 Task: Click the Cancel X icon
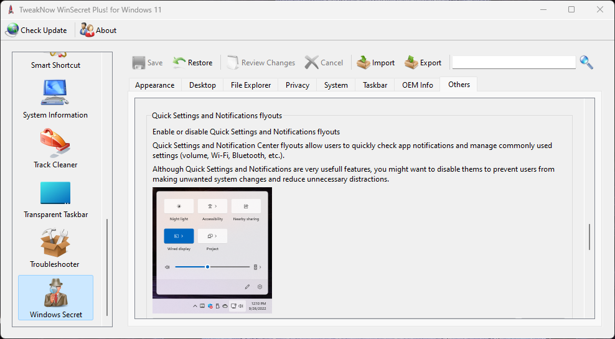[312, 63]
